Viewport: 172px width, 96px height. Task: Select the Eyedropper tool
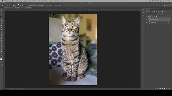2,23
